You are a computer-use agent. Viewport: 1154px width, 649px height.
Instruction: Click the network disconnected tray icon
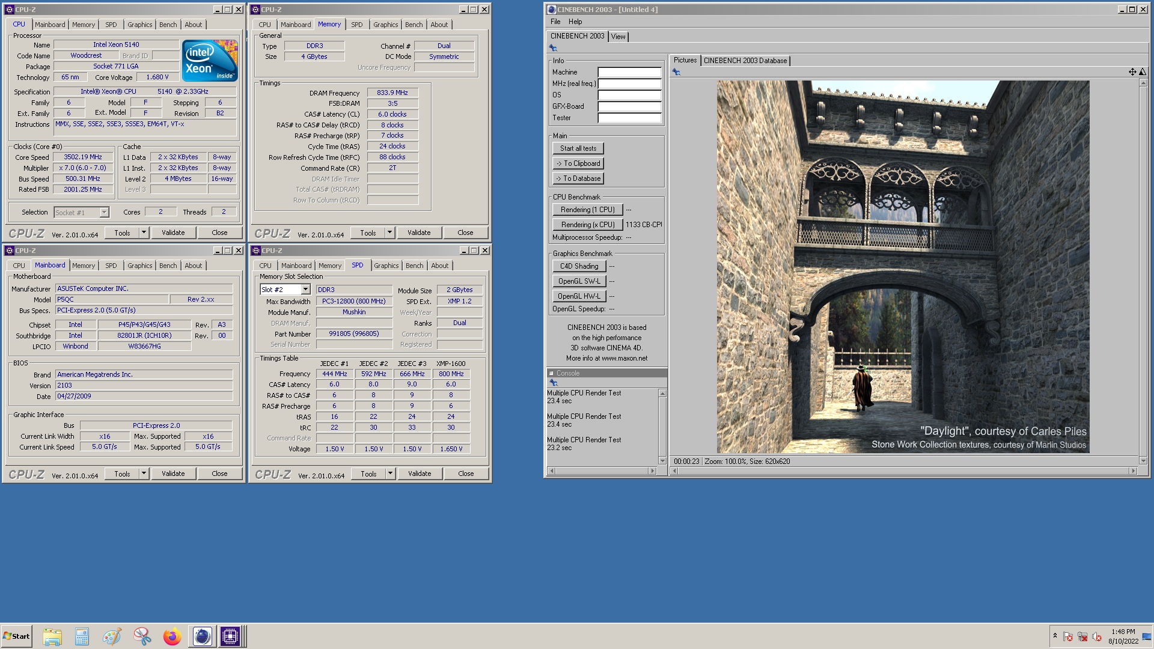[1082, 636]
